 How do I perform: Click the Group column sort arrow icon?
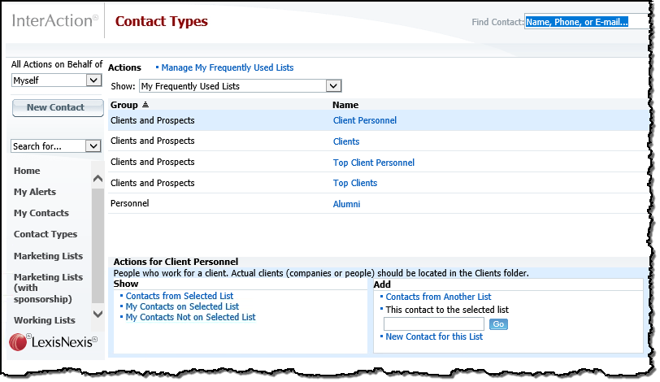tap(145, 104)
